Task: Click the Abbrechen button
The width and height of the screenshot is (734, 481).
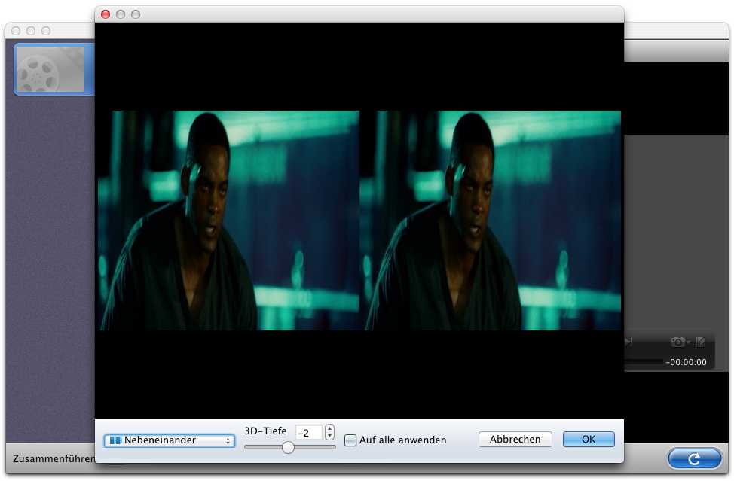Action: pyautogui.click(x=515, y=440)
